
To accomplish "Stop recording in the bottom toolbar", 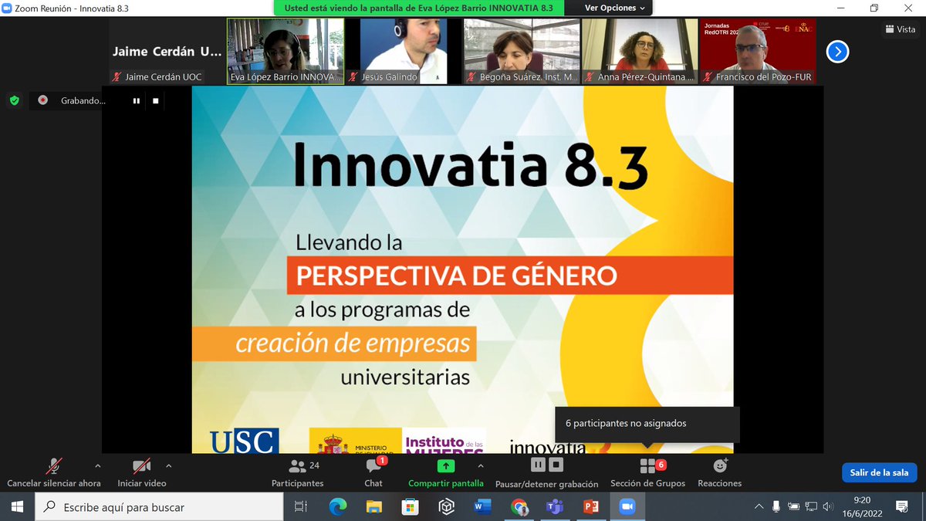I will pos(556,465).
